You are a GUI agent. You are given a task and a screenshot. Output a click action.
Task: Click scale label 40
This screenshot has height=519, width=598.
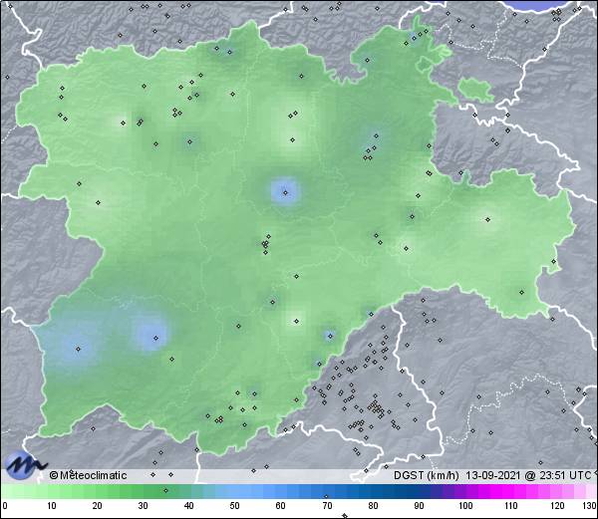click(188, 506)
